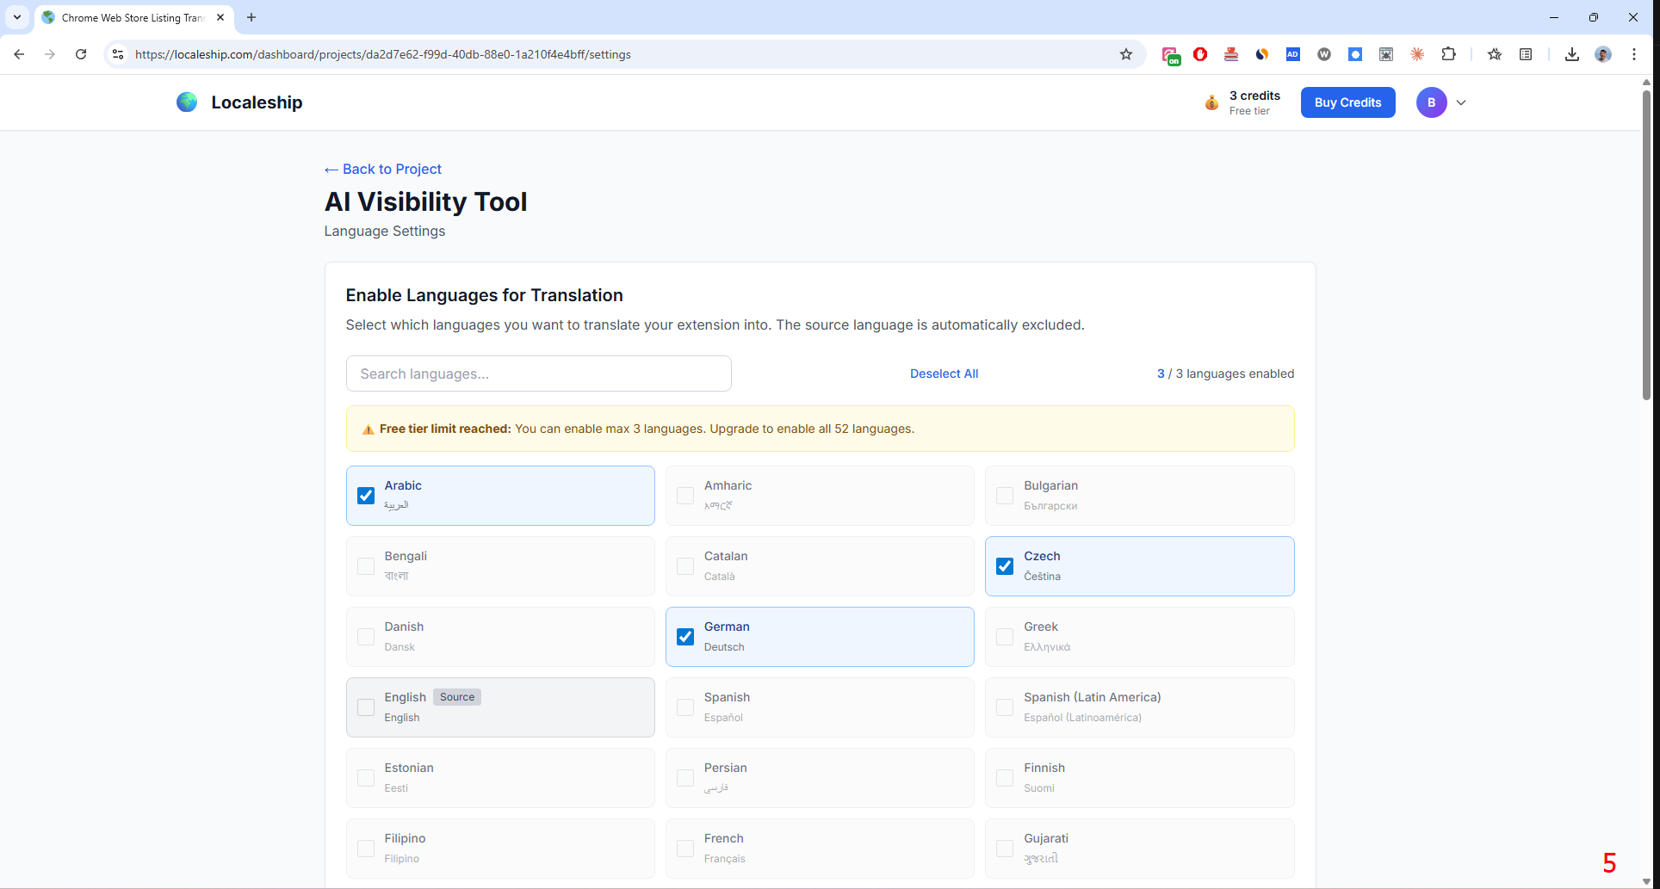The height and width of the screenshot is (889, 1660).
Task: Disable the Czech language checkbox
Action: click(1004, 565)
